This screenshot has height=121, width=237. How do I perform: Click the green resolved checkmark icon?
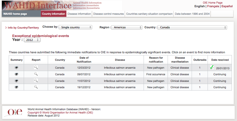pyautogui.click(x=212, y=67)
